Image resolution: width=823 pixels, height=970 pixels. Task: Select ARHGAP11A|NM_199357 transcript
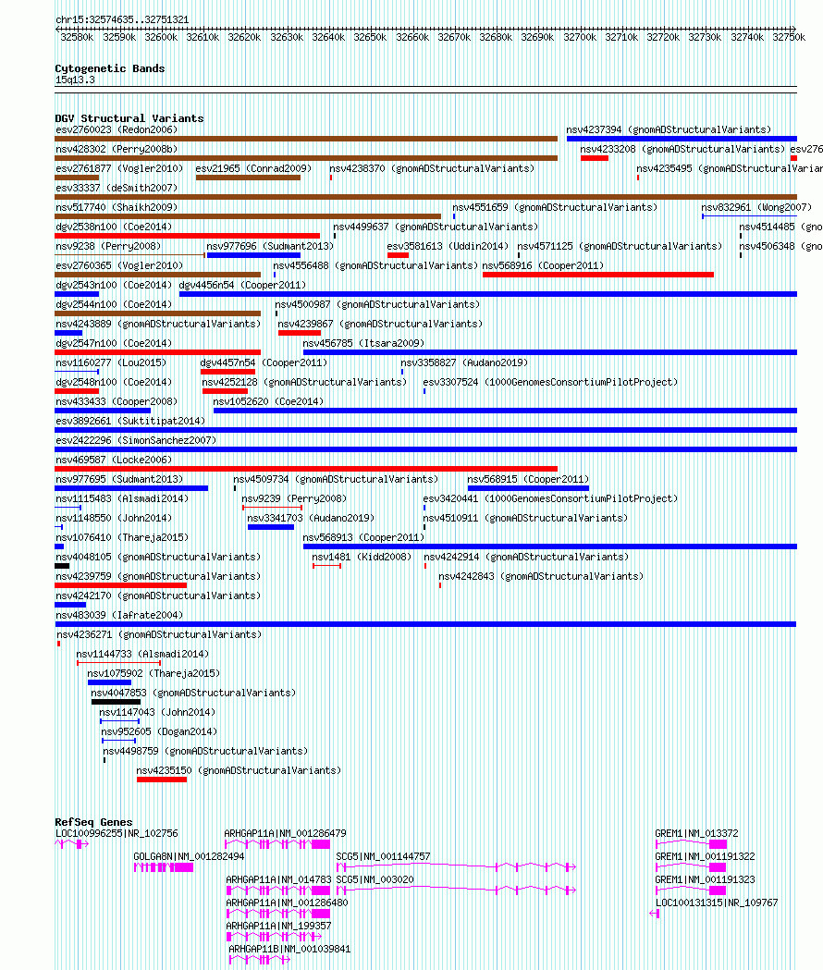coord(278,927)
